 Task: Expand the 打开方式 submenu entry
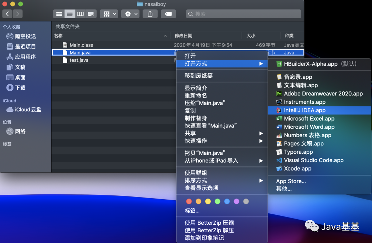pyautogui.click(x=222, y=64)
